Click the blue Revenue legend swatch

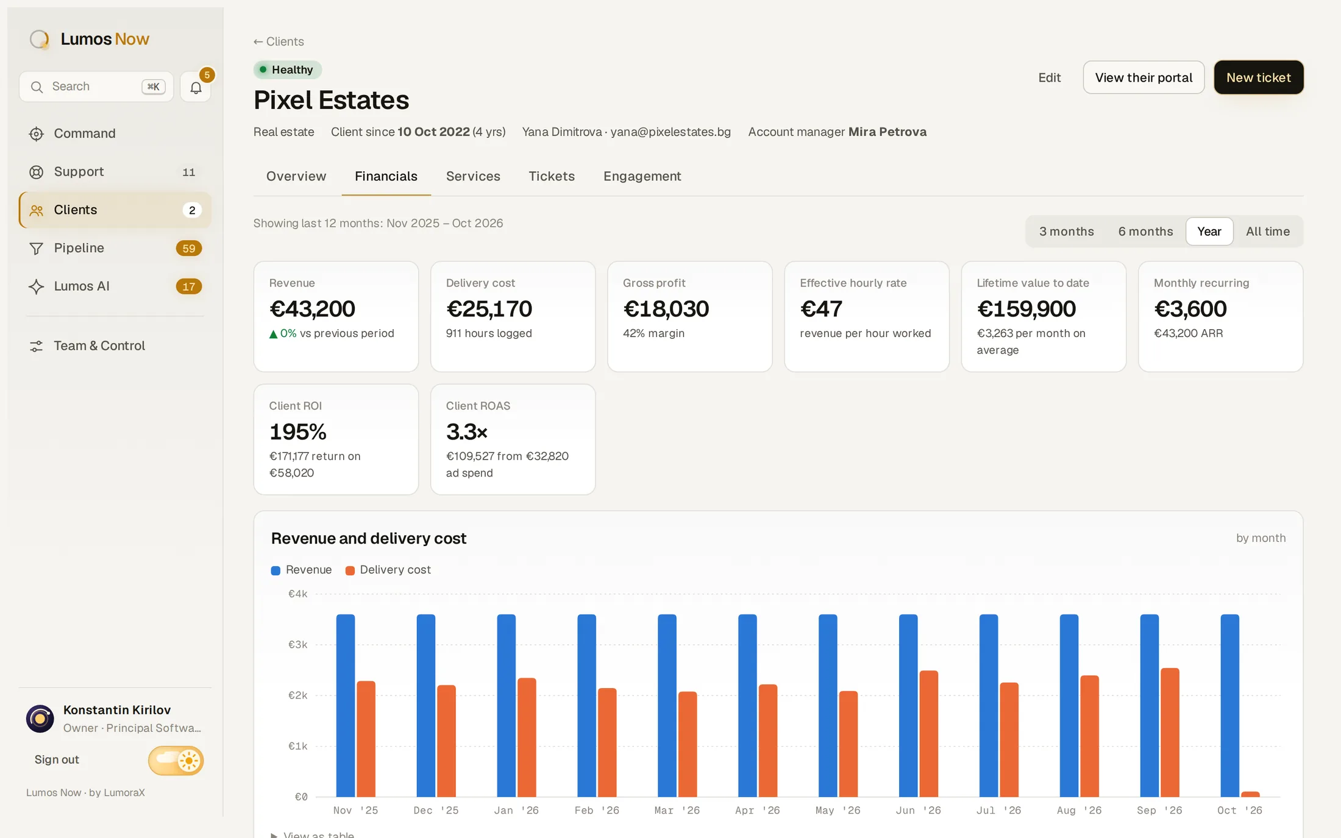coord(276,570)
